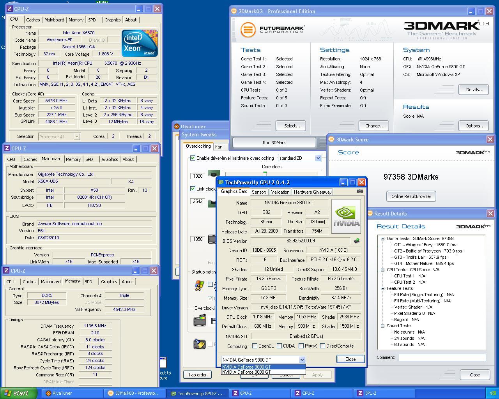Click the RivaTuner profile cleanup card icon
The width and height of the screenshot is (499, 399).
[x=200, y=344]
